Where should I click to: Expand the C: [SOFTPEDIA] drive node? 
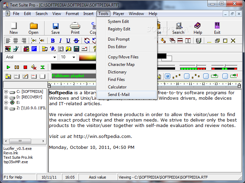[6, 91]
